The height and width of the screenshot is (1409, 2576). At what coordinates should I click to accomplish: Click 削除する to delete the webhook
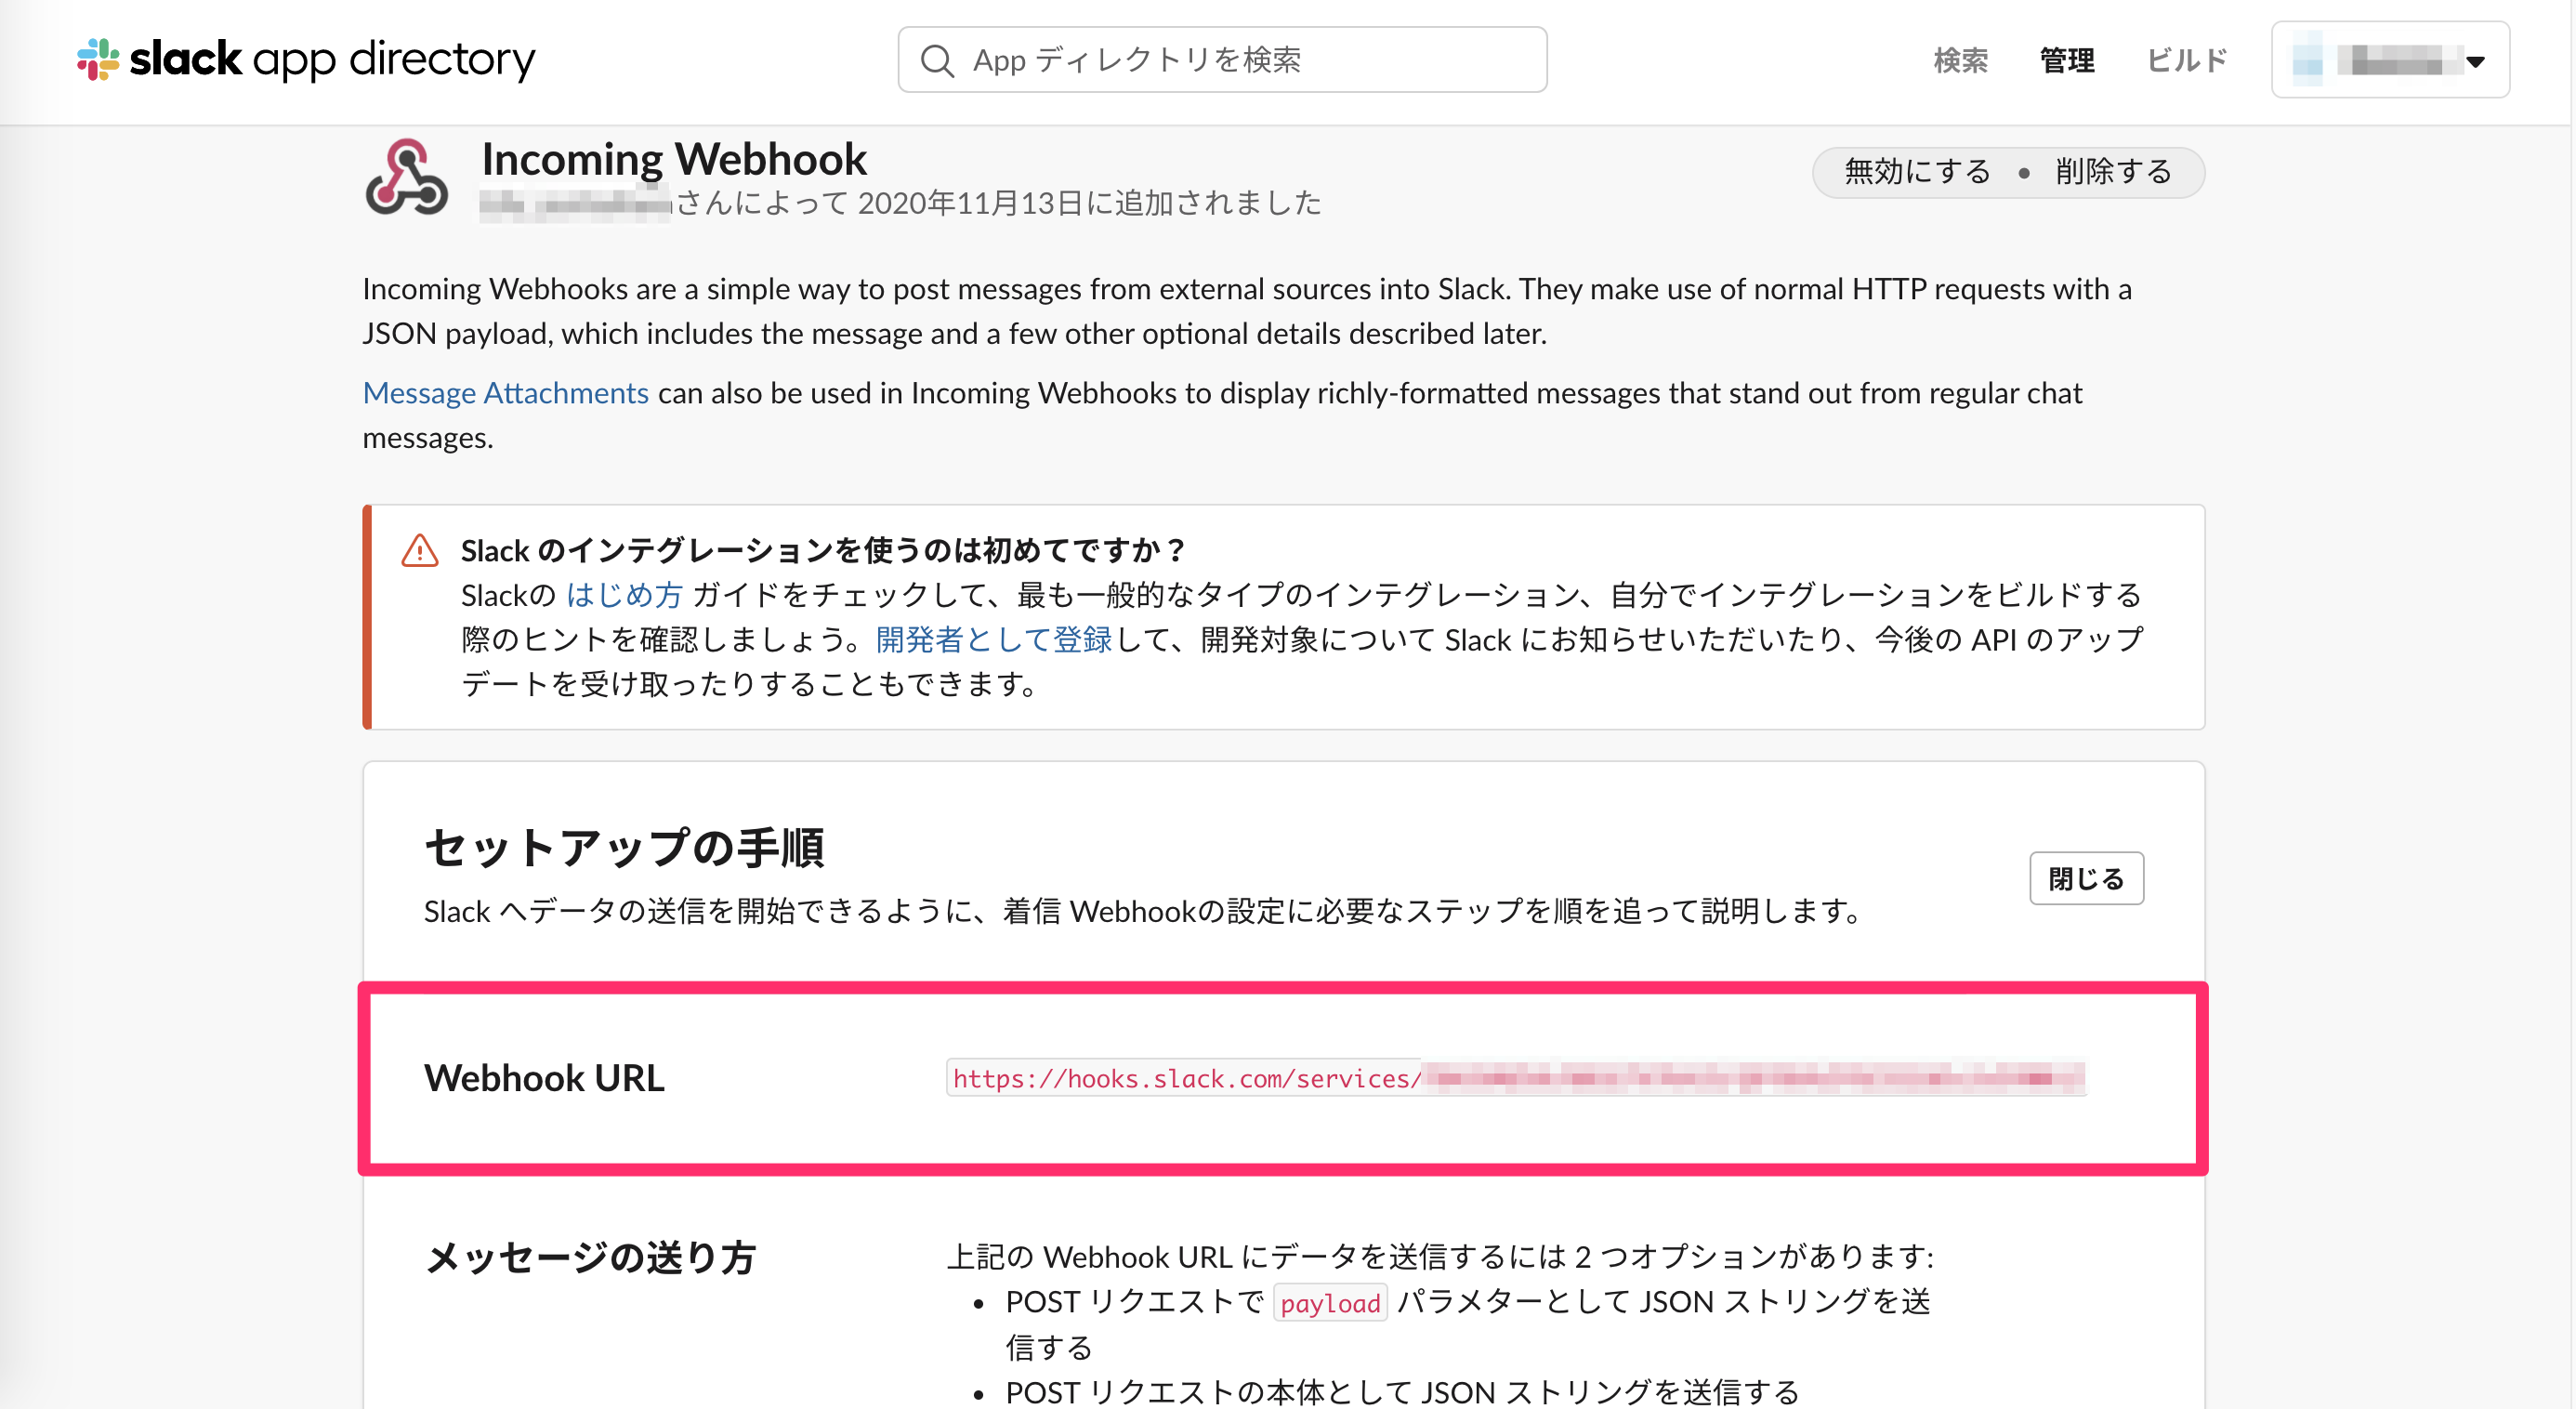pyautogui.click(x=2113, y=172)
